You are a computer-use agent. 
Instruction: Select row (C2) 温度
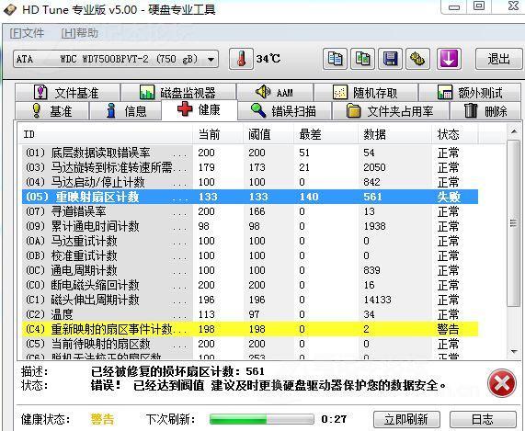click(250, 314)
